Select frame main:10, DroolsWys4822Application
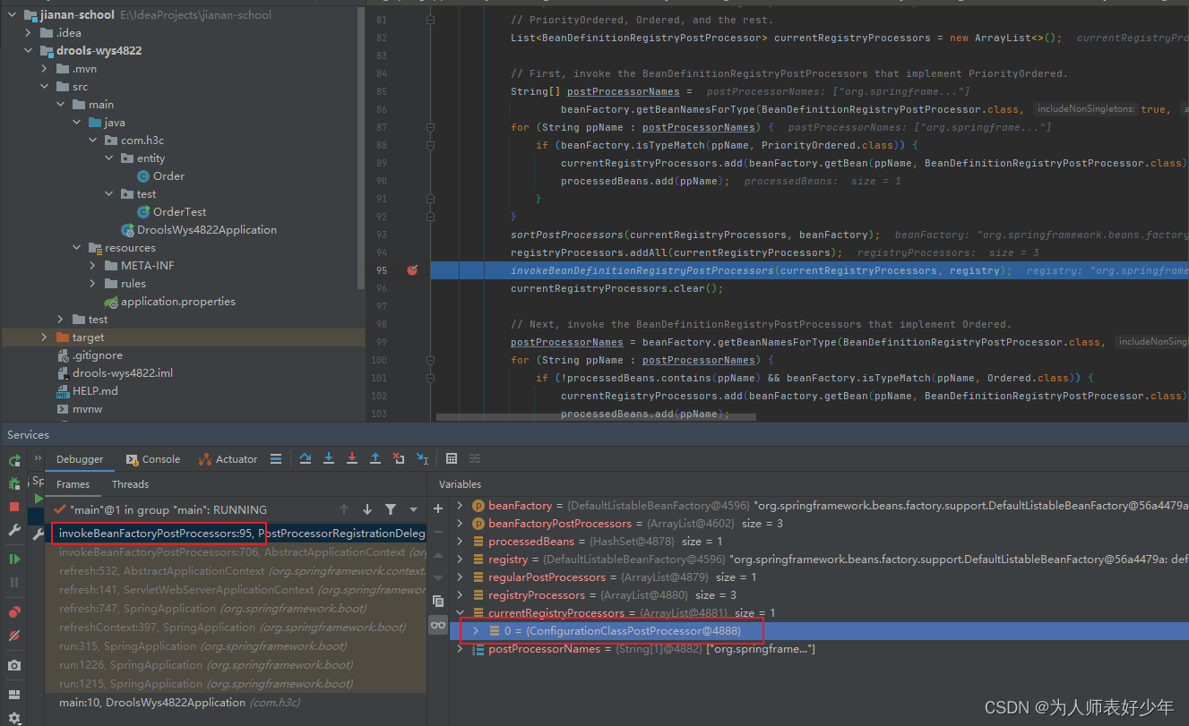The width and height of the screenshot is (1189, 726). point(236,702)
